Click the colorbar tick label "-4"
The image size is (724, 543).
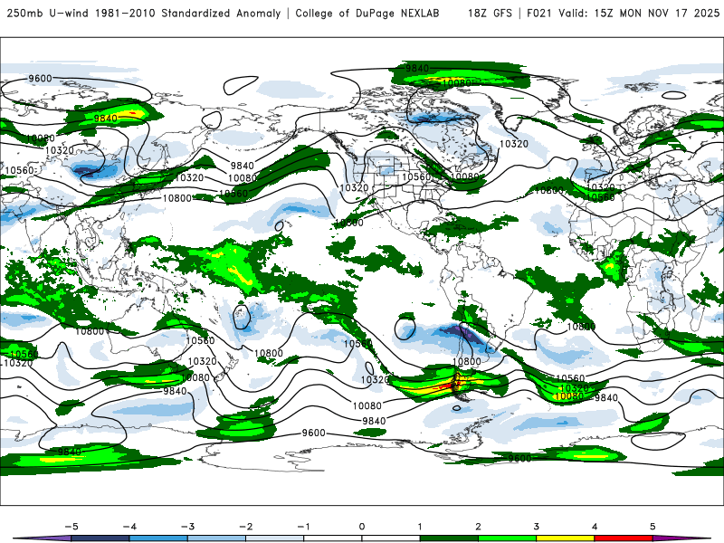click(x=129, y=527)
